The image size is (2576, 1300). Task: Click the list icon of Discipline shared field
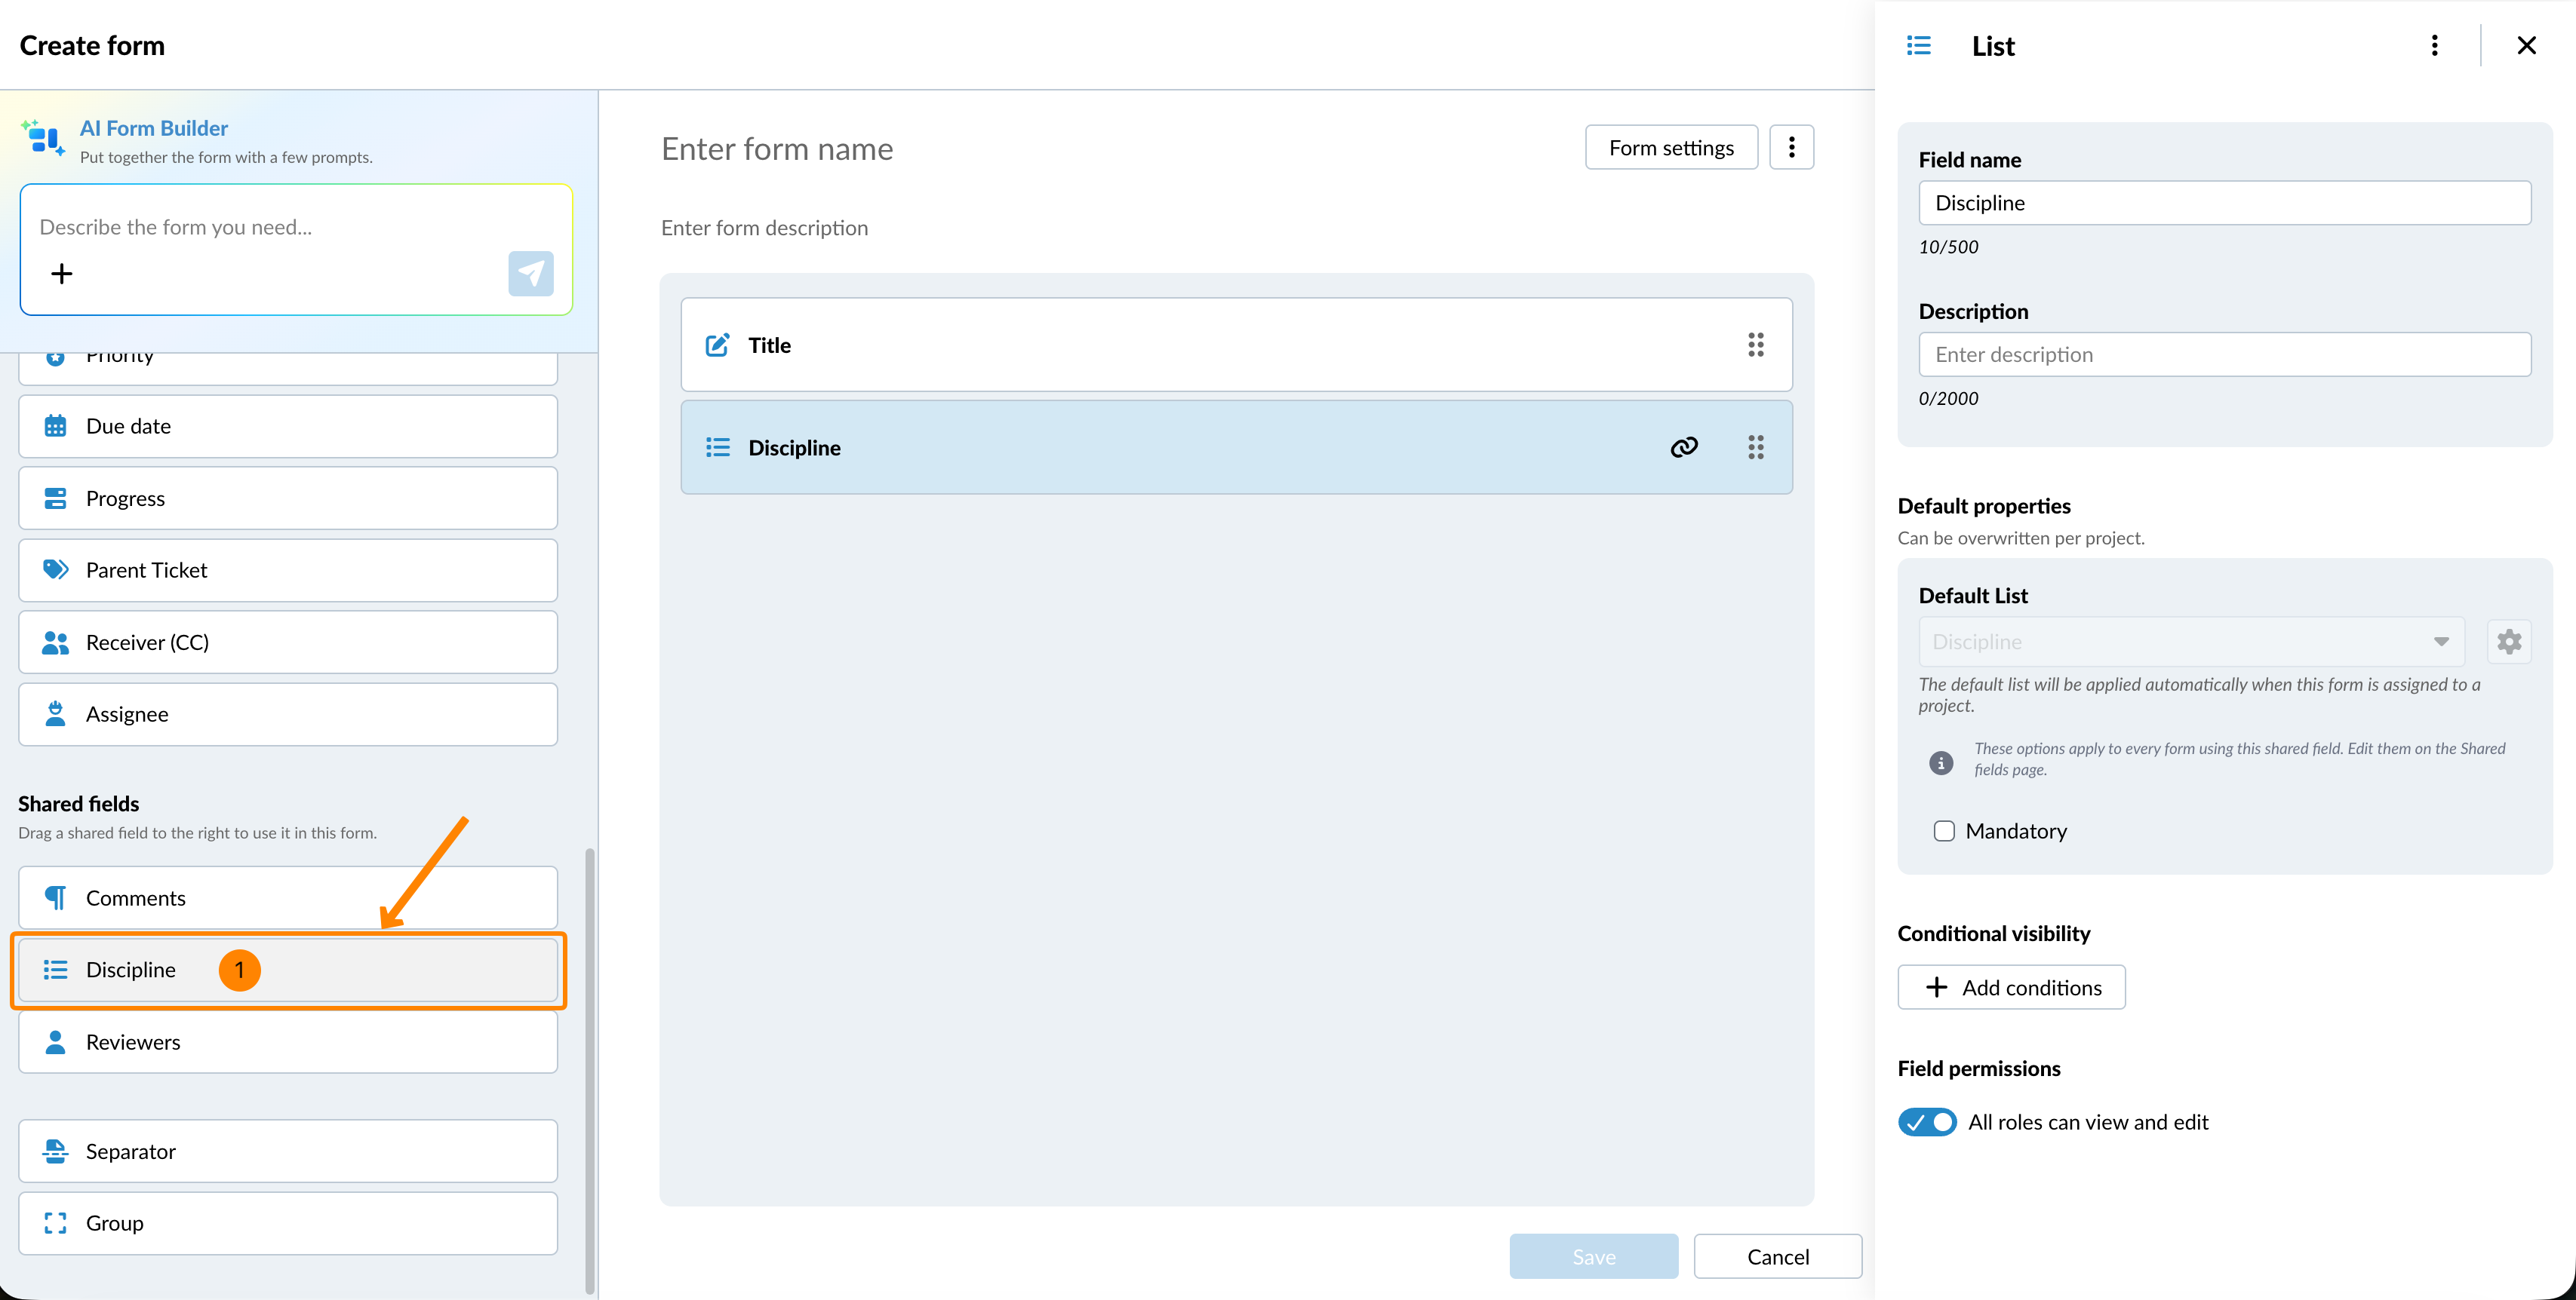56,970
